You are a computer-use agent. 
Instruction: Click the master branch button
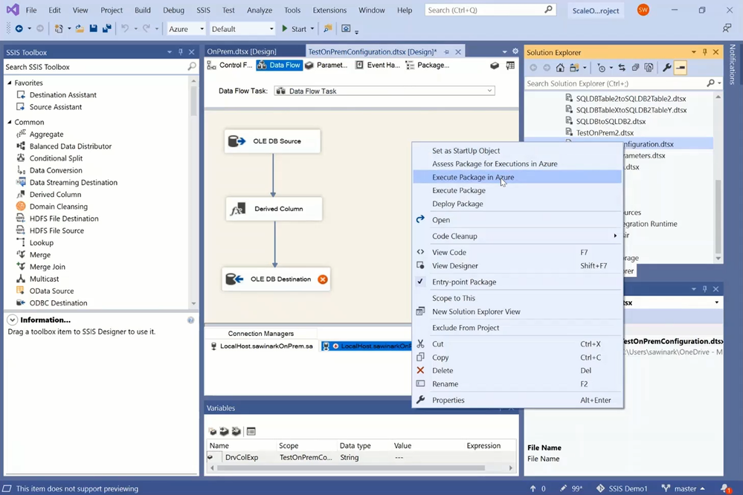click(x=683, y=488)
